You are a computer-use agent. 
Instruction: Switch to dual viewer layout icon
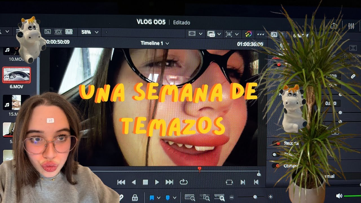tap(69, 32)
